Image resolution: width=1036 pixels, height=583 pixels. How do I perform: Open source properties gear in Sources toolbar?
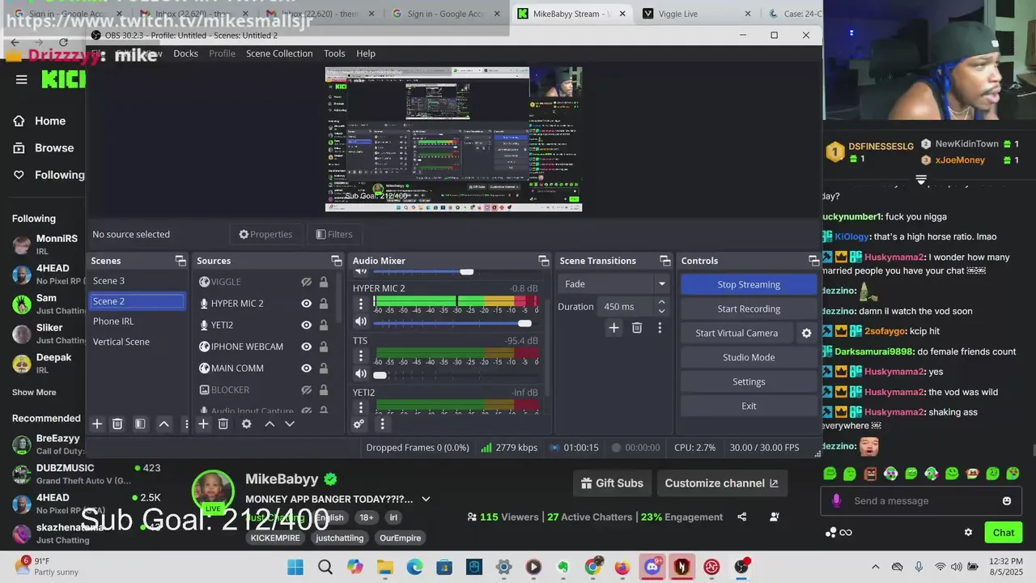tap(246, 423)
